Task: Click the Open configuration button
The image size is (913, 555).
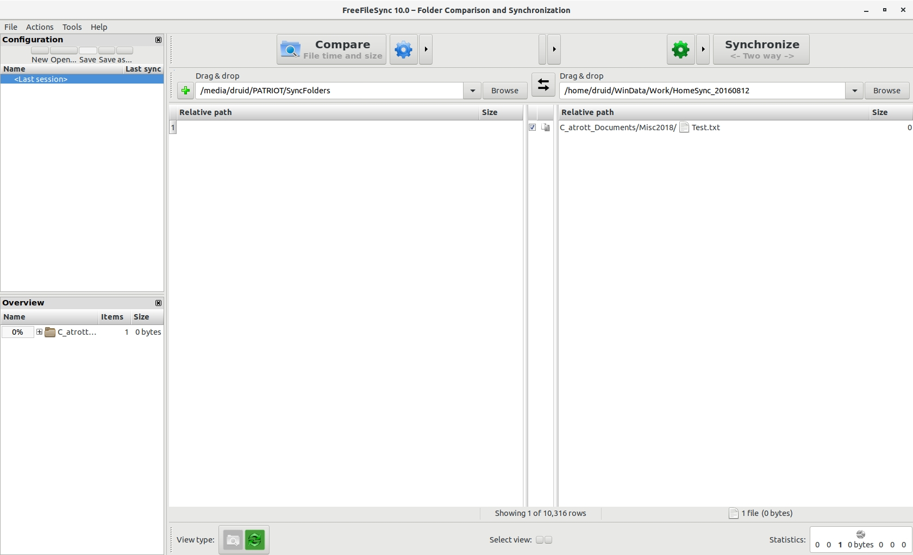Action: (x=64, y=50)
